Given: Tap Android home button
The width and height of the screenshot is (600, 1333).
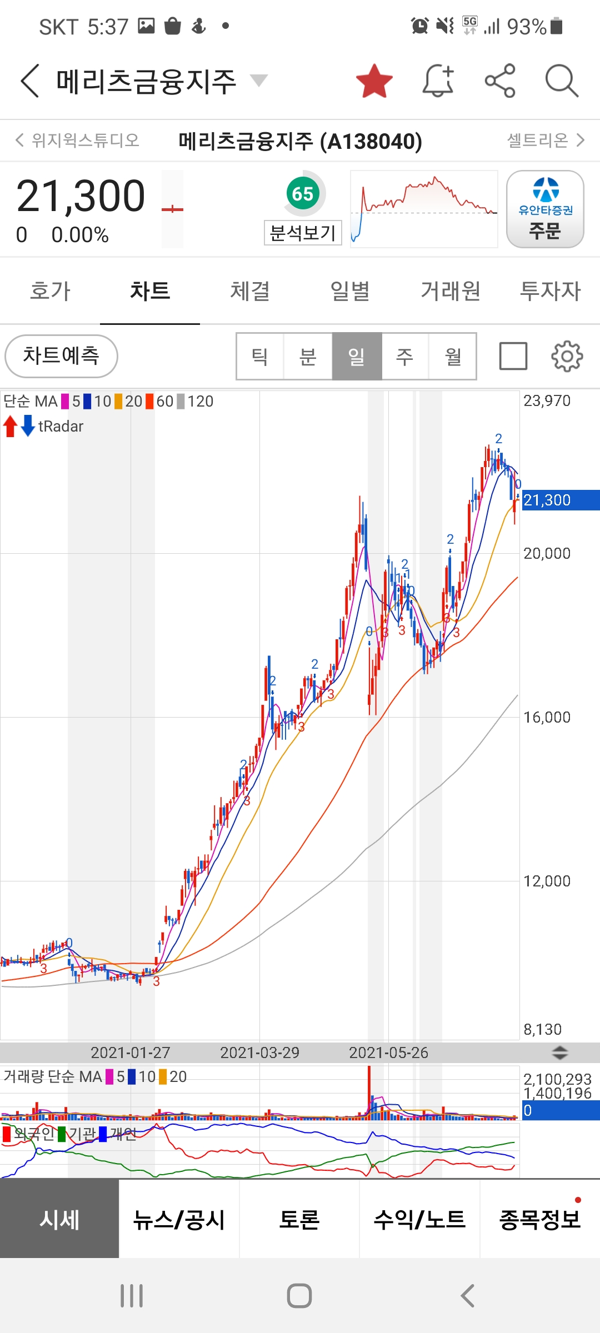Looking at the screenshot, I should 299,1296.
